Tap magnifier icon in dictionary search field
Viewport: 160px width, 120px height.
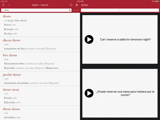(3, 10)
